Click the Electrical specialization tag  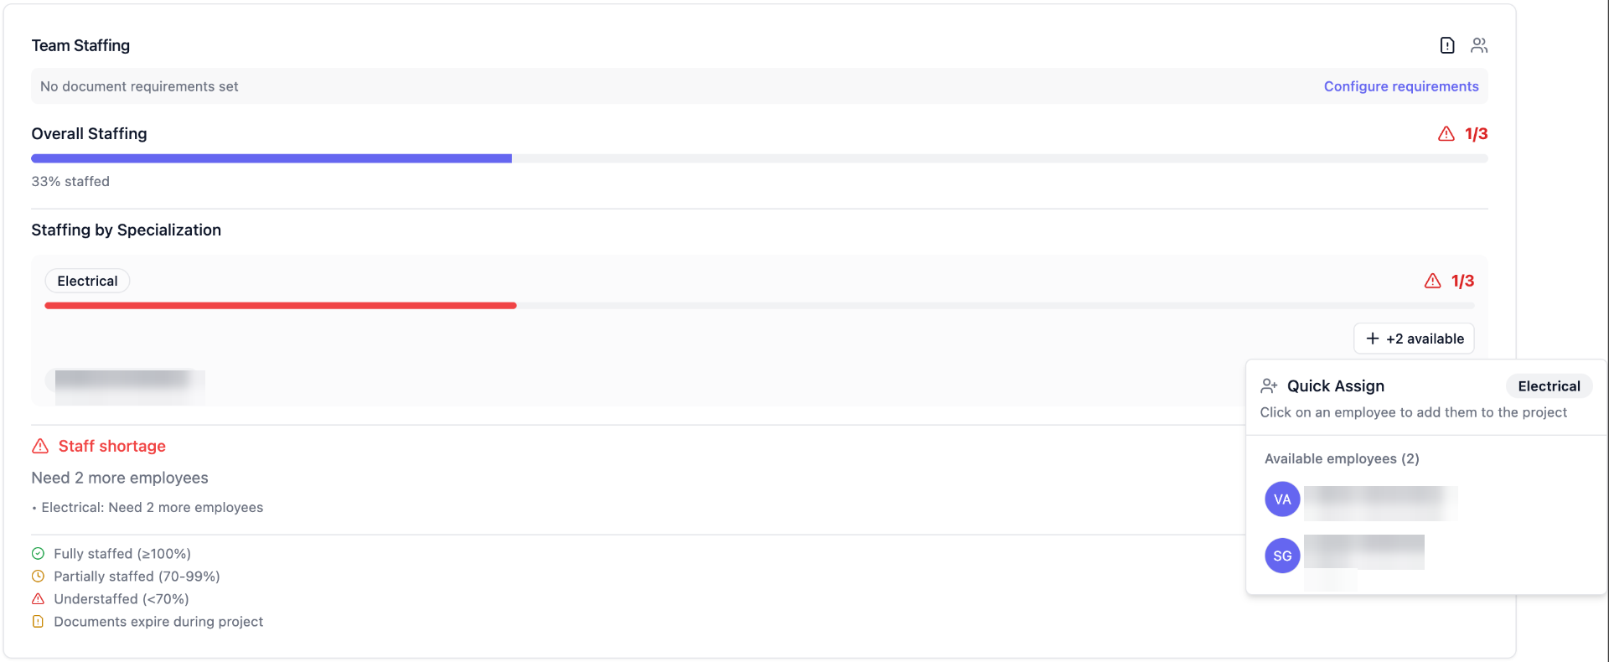[x=87, y=281]
